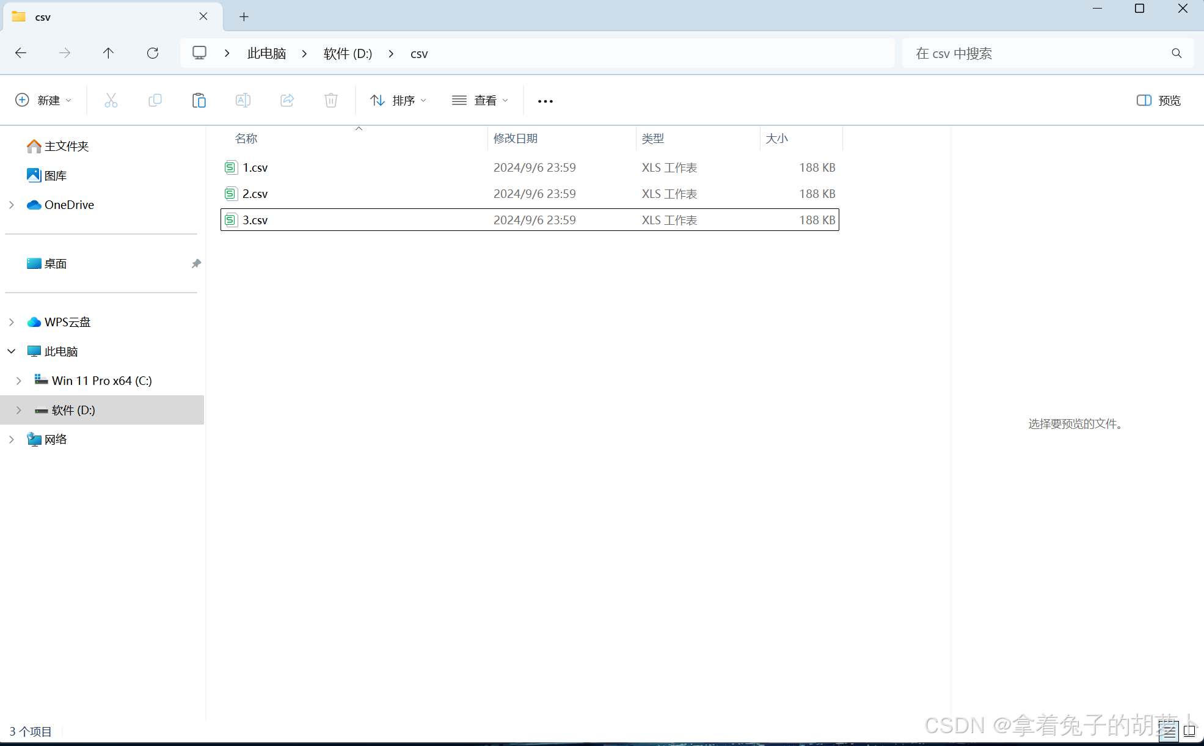This screenshot has height=746, width=1204.
Task: Click the Paste clipboard icon
Action: pos(199,100)
